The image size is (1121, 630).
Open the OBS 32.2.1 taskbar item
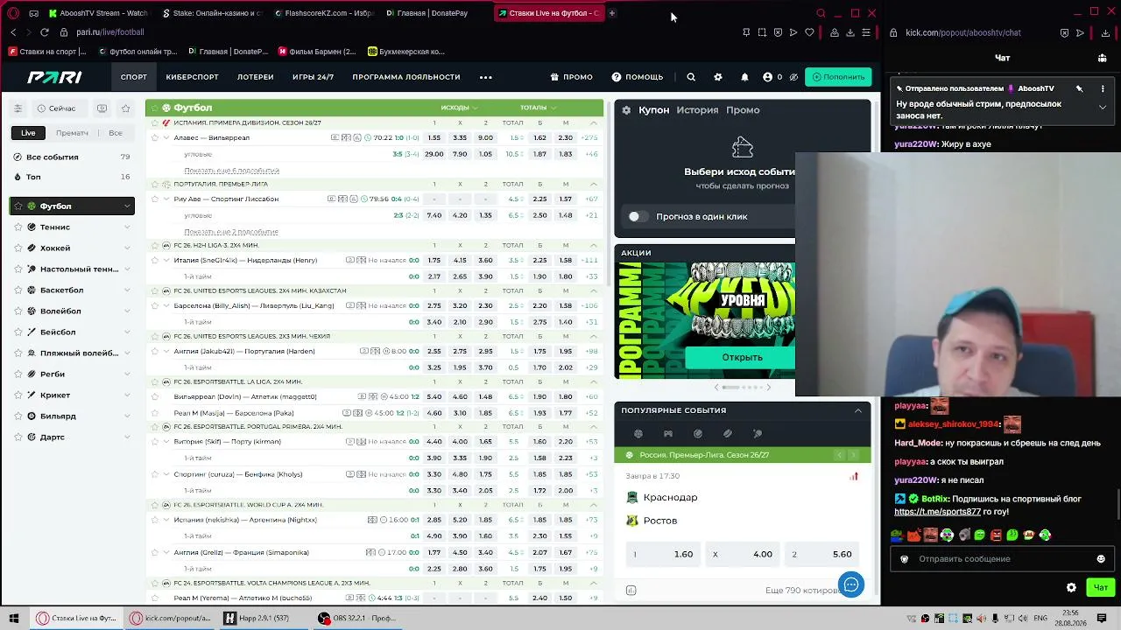pos(359,619)
